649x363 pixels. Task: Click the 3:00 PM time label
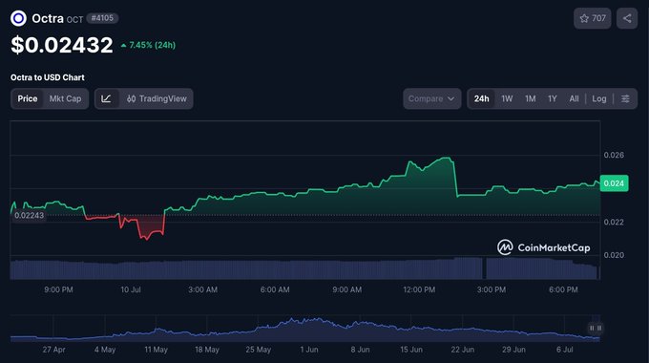492,289
